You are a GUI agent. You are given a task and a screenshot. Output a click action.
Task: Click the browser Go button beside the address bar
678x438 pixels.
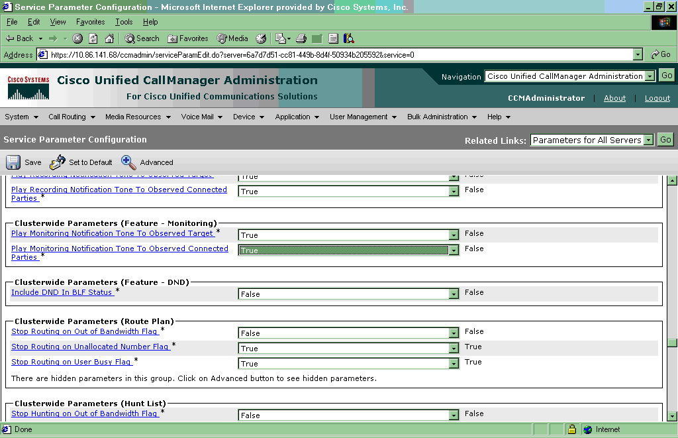click(661, 54)
